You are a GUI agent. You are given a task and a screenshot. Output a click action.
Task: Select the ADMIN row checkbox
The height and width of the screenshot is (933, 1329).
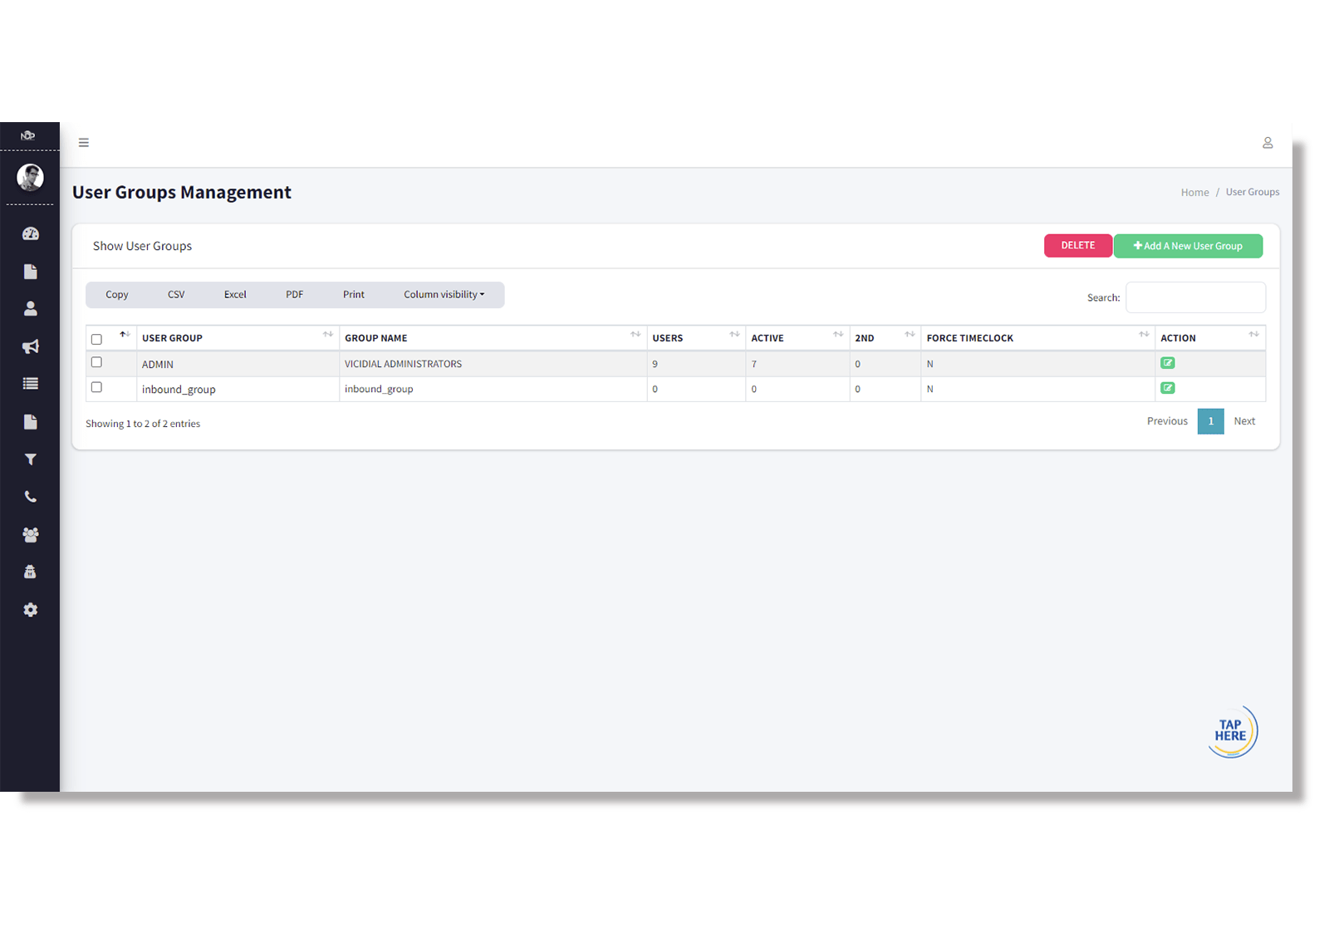tap(96, 362)
